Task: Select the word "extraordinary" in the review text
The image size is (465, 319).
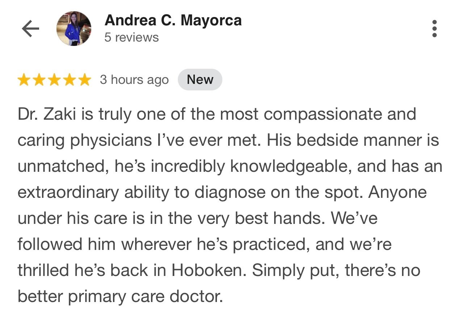Action: [68, 192]
